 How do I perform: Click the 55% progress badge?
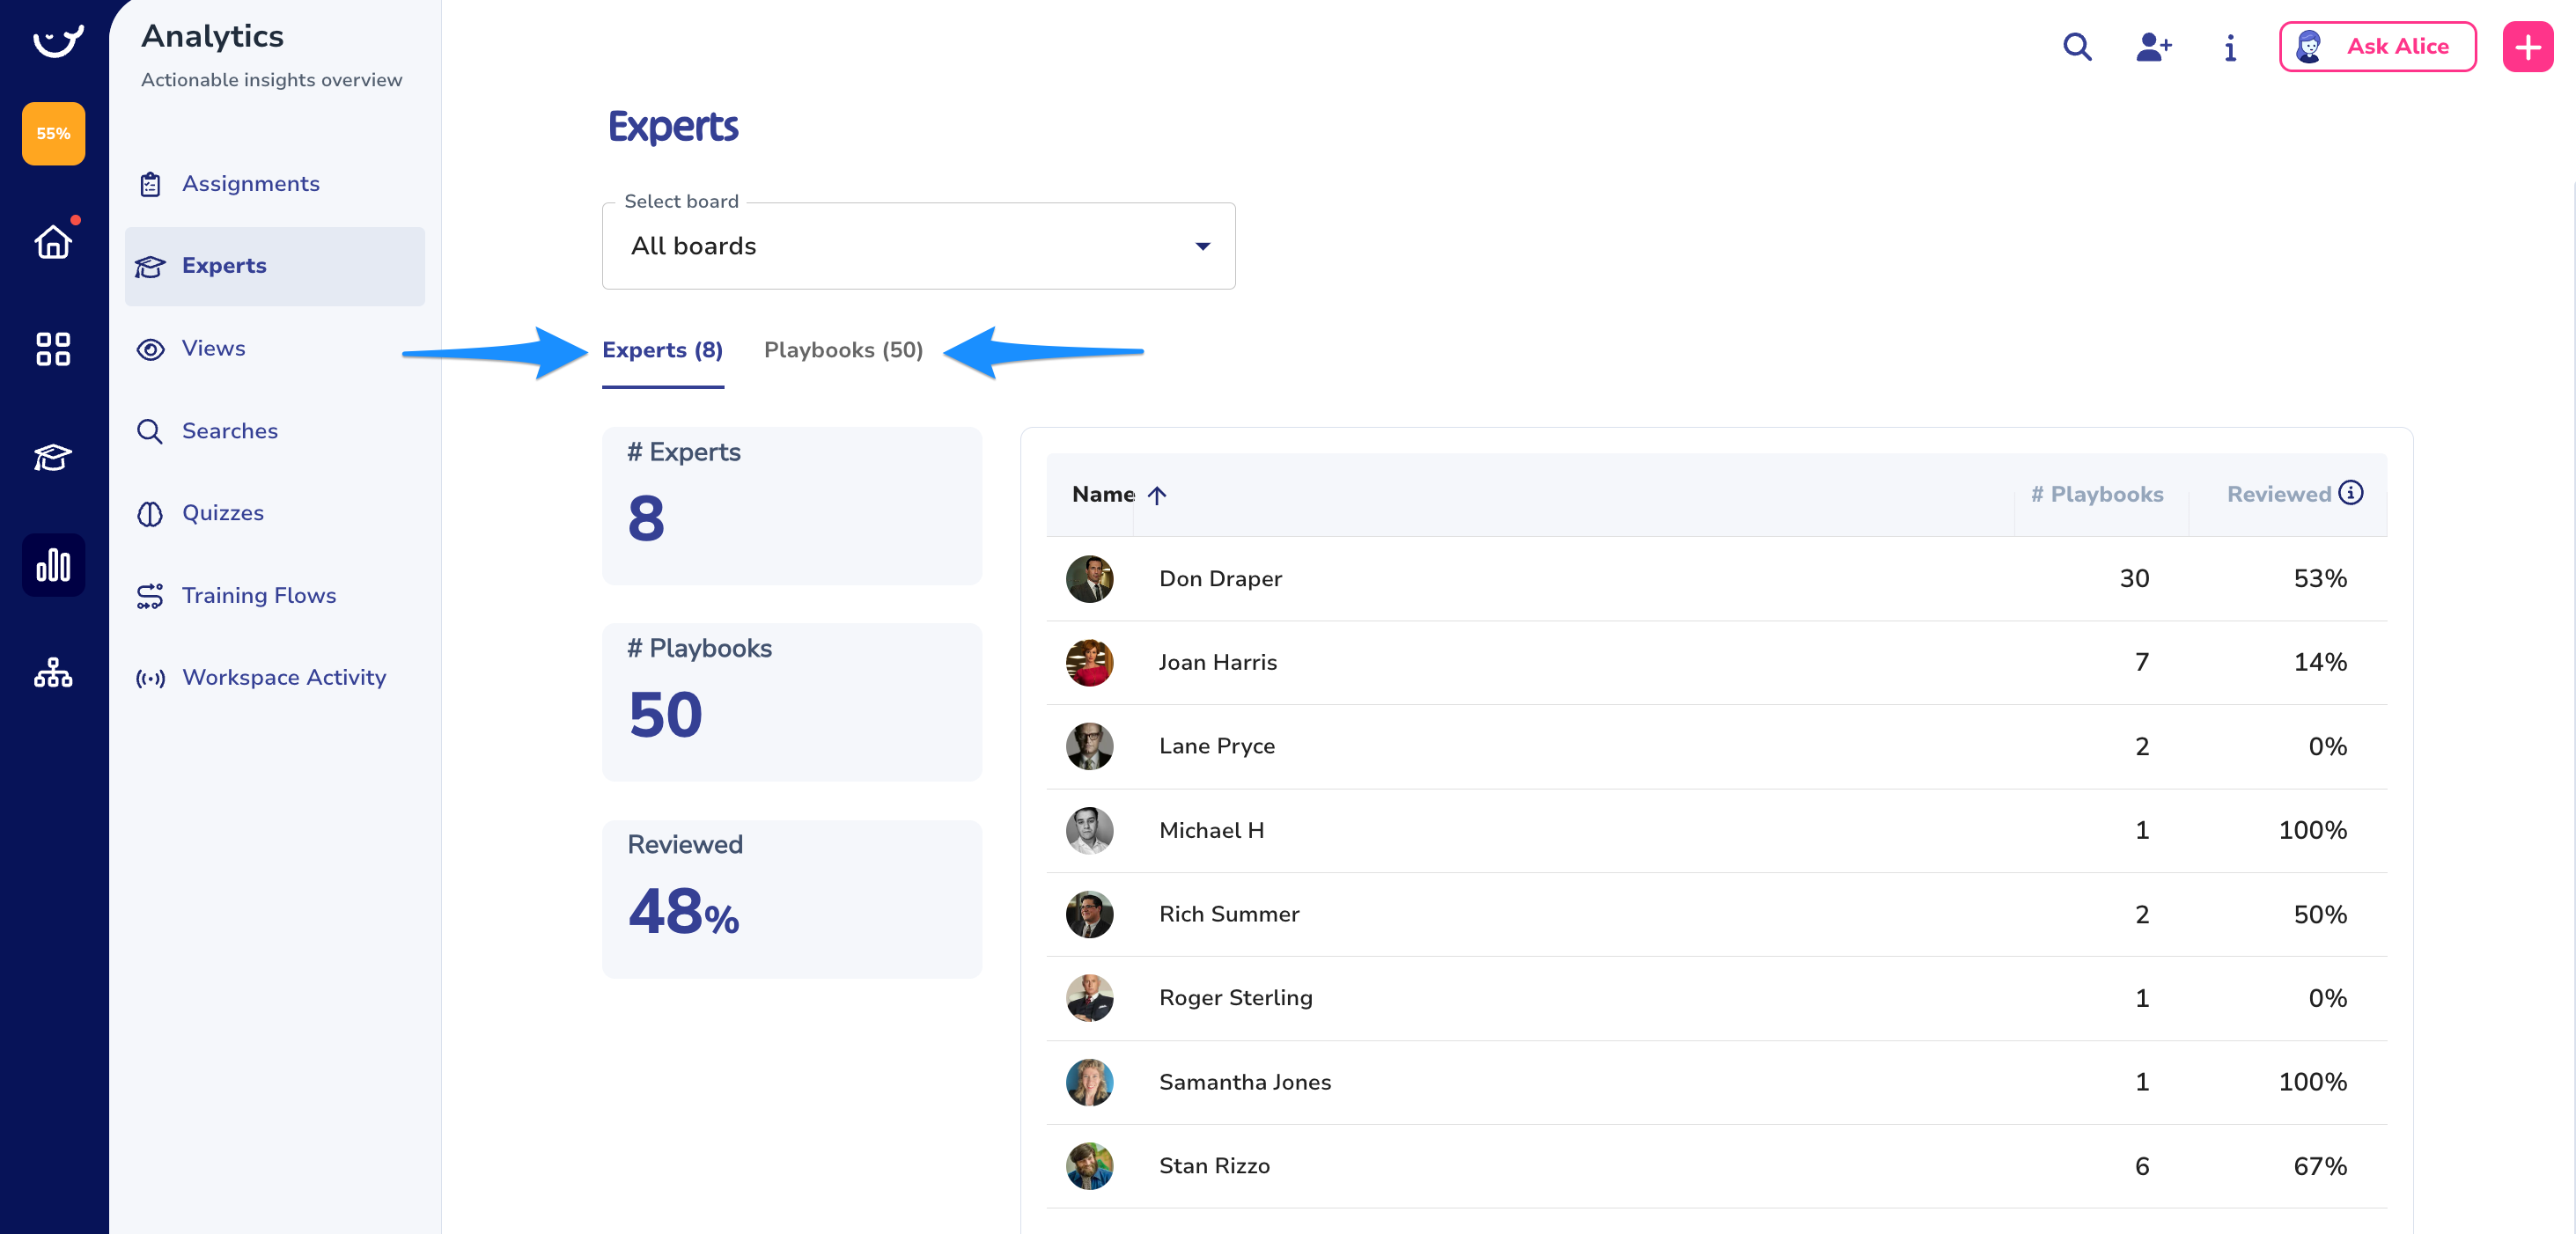pos(53,133)
